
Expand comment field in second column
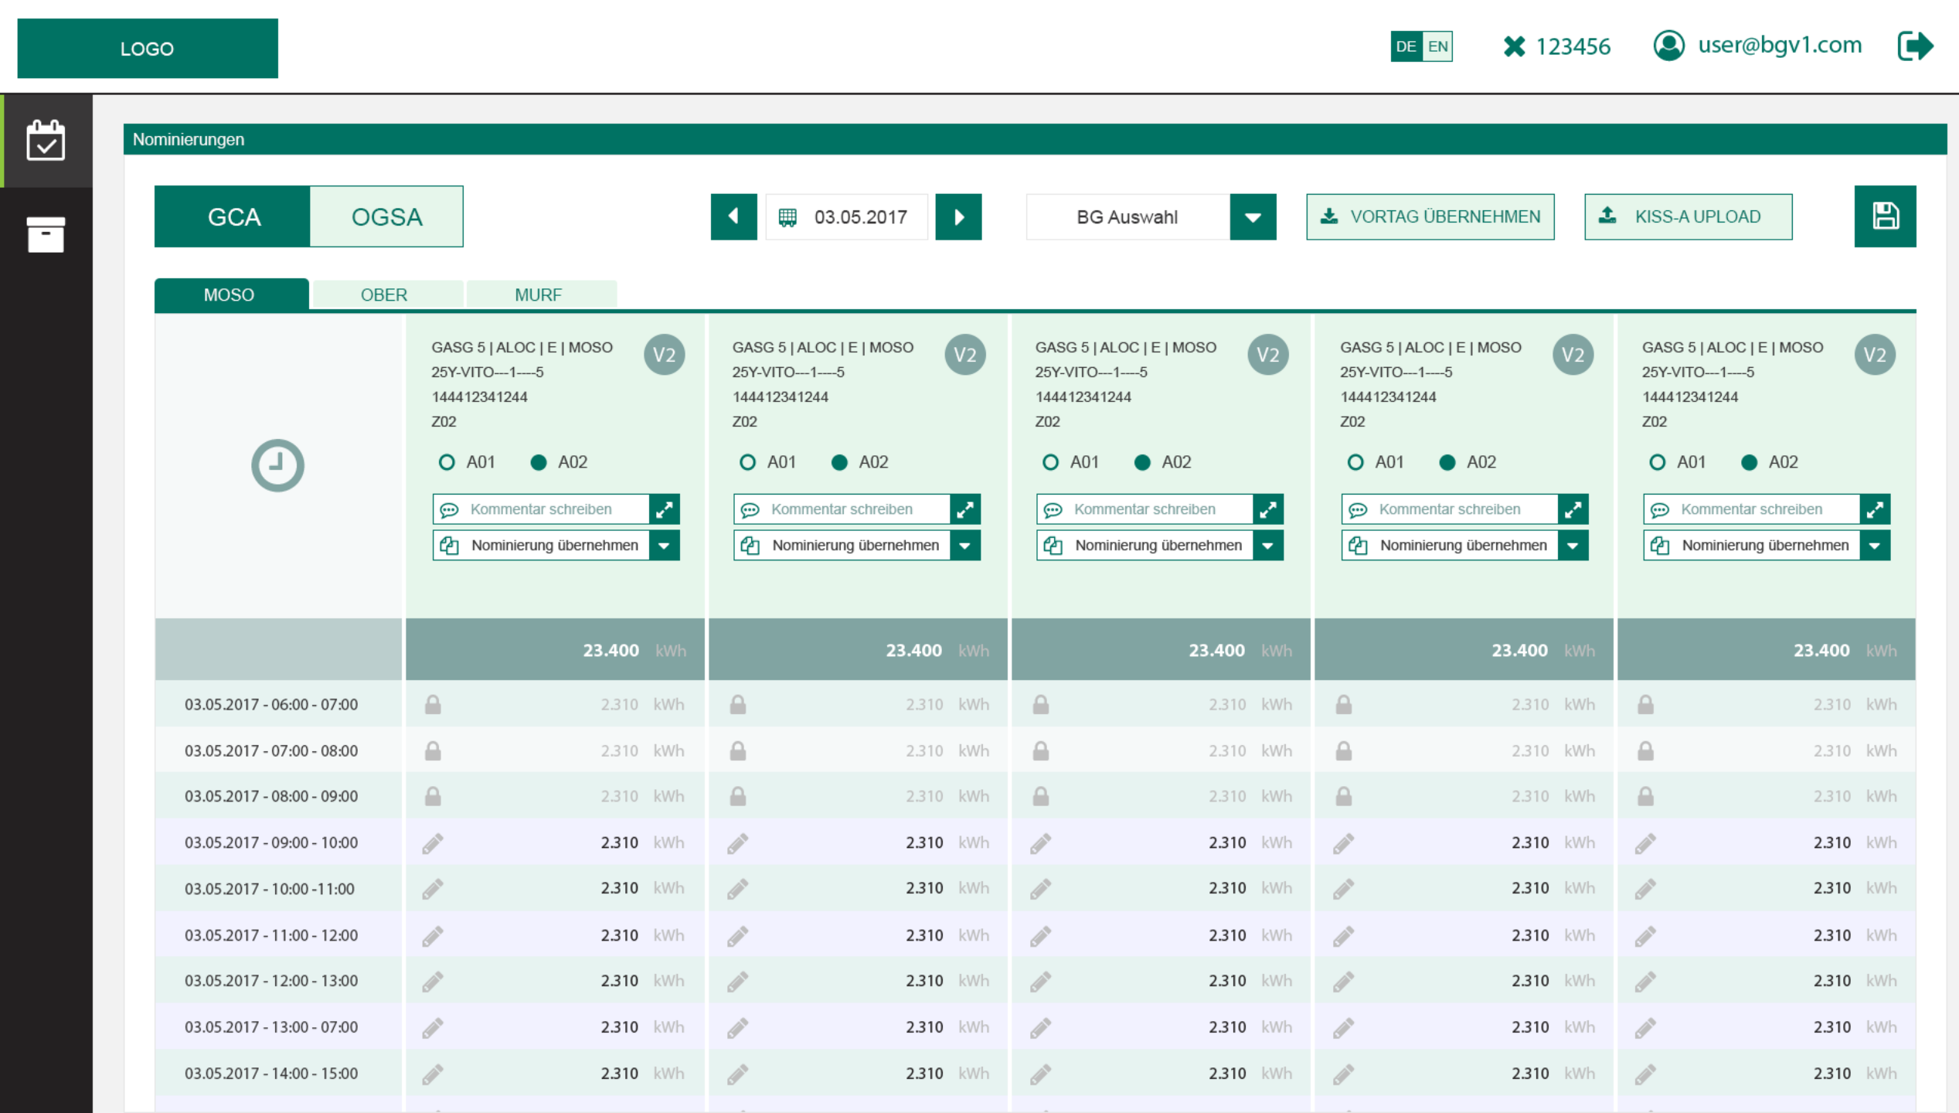point(964,509)
